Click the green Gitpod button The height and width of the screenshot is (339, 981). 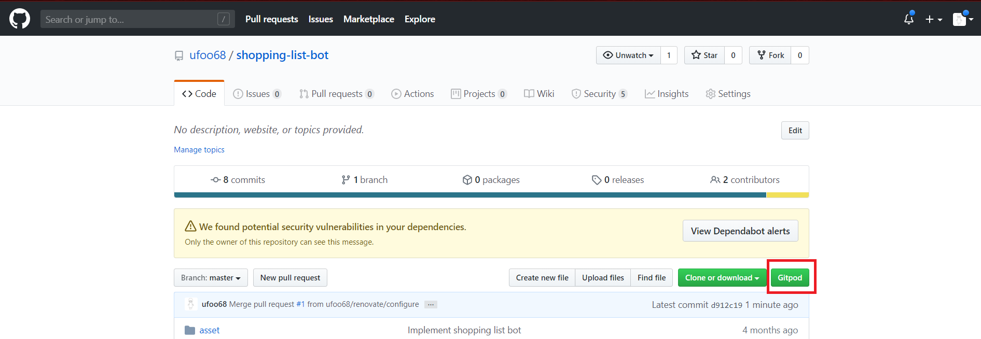coord(790,278)
